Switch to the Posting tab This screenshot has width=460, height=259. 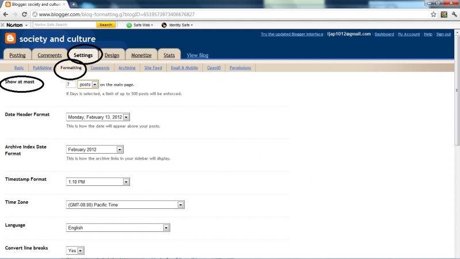pos(17,55)
